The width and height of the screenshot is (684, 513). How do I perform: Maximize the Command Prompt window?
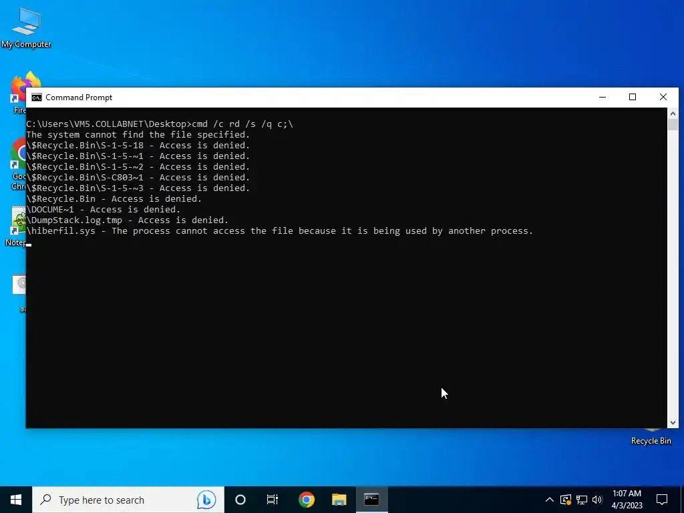[633, 98]
